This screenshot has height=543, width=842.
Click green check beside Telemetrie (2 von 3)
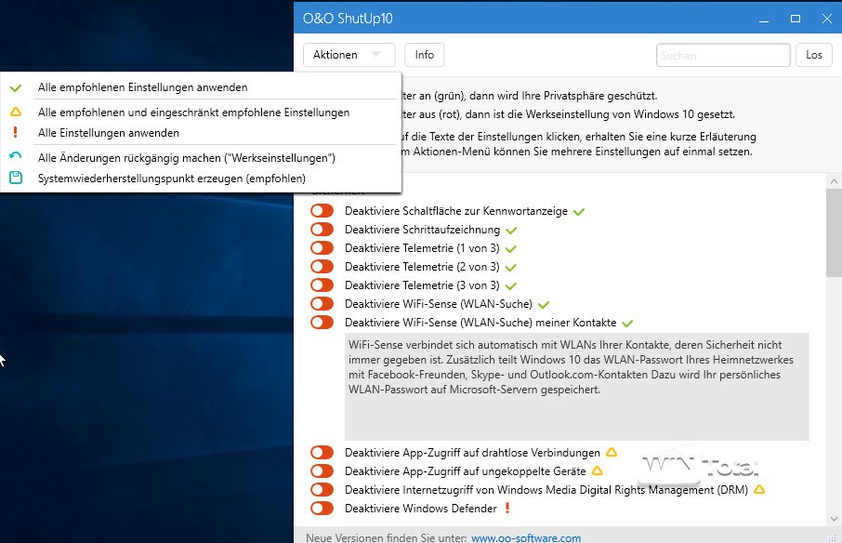(510, 268)
